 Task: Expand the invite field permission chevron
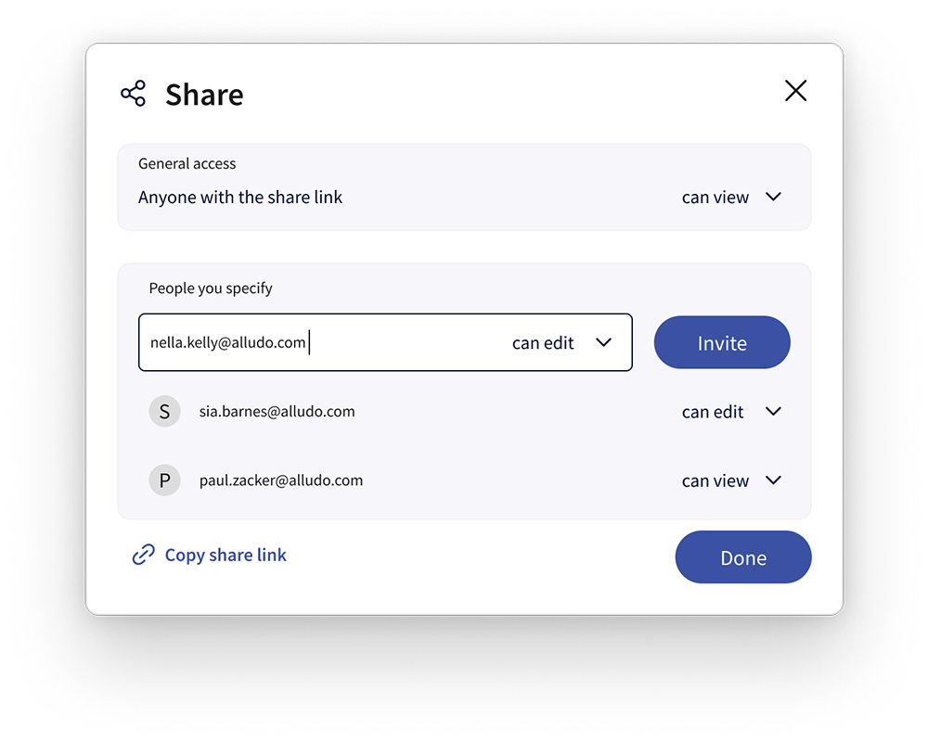tap(603, 342)
